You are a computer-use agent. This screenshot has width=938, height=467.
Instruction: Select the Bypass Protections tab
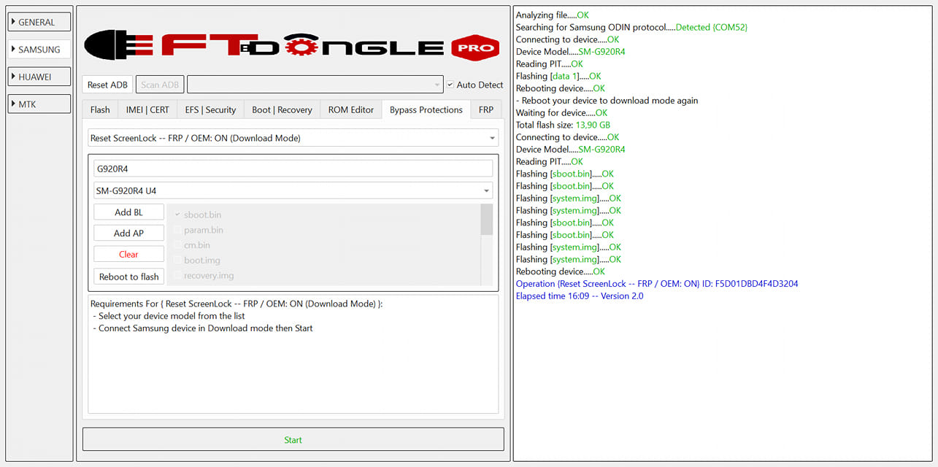click(x=426, y=109)
